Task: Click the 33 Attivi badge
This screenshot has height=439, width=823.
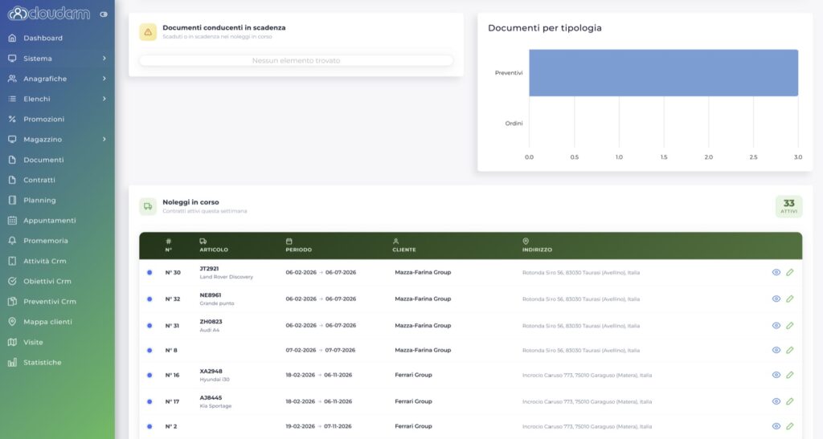Action: pyautogui.click(x=788, y=206)
